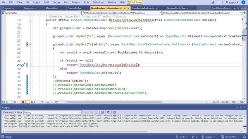Keep the BookReviewMap.cs preview tab open
This screenshot has width=248, height=139.
click(234, 8)
